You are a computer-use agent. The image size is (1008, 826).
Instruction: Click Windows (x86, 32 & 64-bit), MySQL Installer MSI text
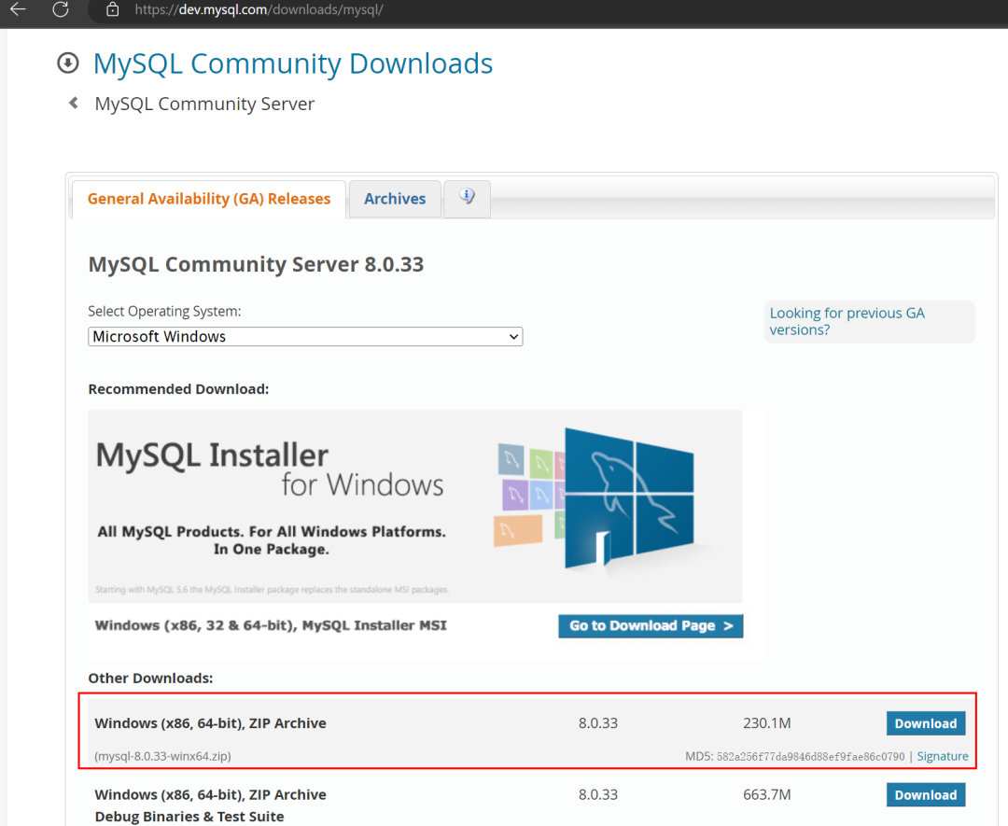coord(271,624)
